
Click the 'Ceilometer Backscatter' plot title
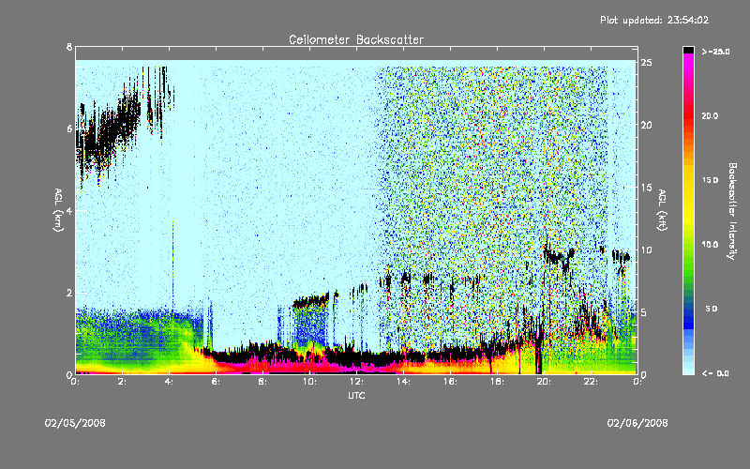click(x=356, y=39)
